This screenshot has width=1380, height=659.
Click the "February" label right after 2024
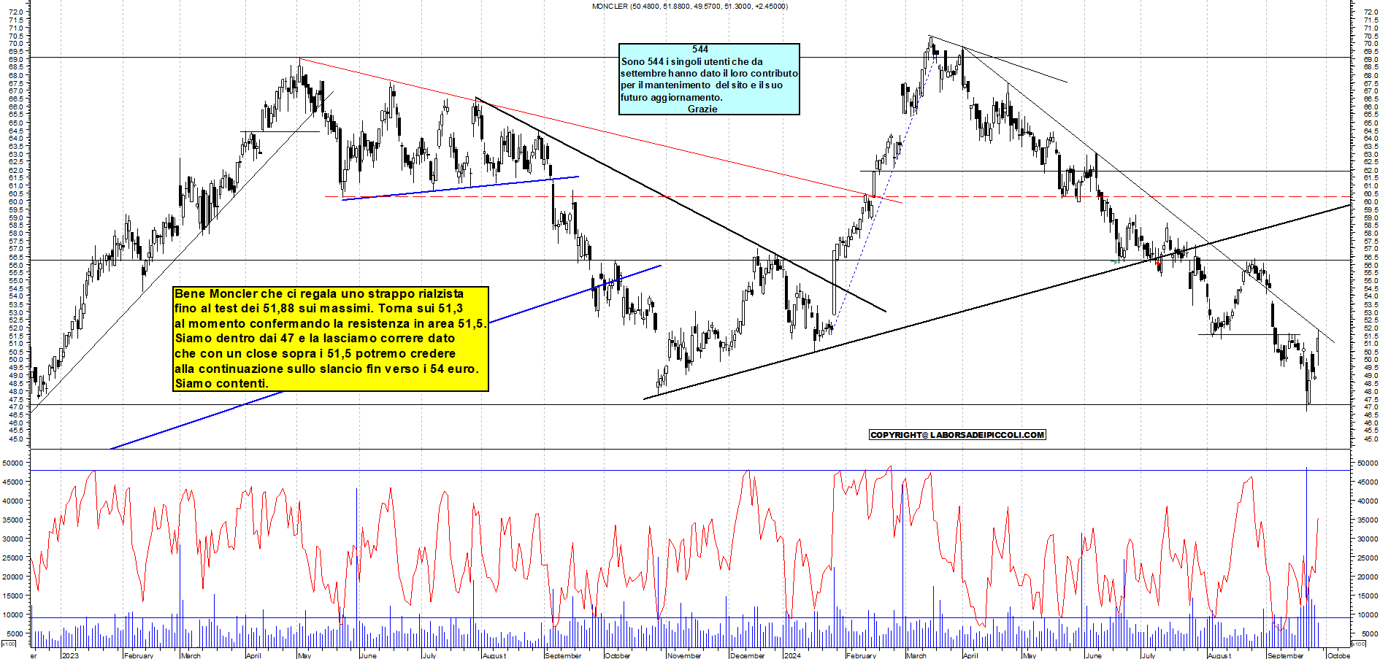tap(861, 655)
